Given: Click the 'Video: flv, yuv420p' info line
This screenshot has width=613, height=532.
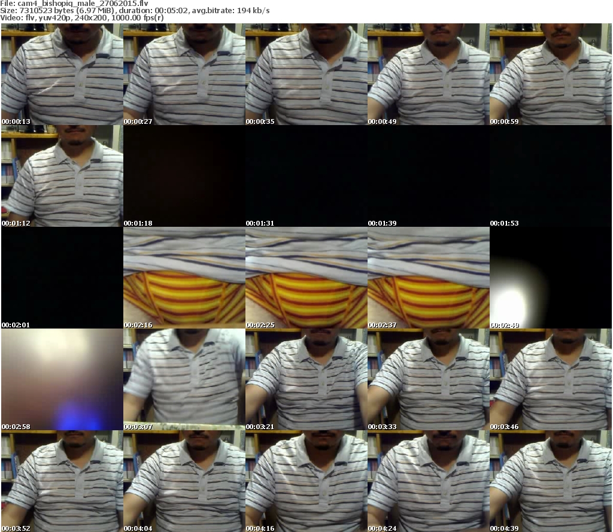Looking at the screenshot, I should (81, 17).
